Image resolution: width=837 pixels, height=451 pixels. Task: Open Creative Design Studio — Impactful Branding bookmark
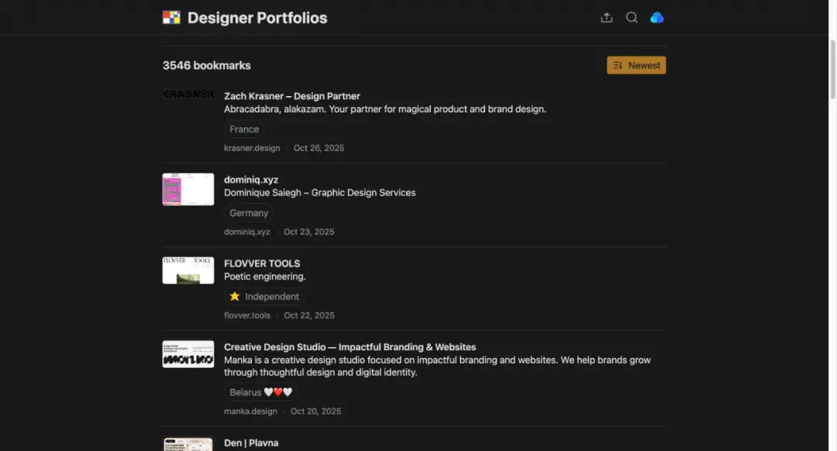[x=350, y=347]
